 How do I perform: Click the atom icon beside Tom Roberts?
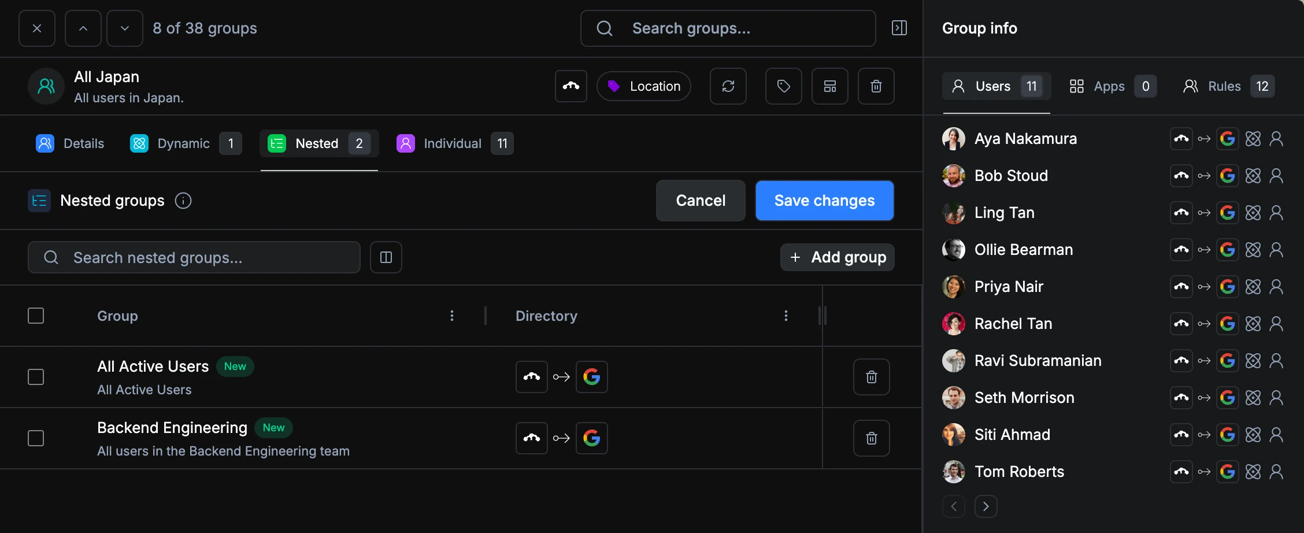point(1253,472)
